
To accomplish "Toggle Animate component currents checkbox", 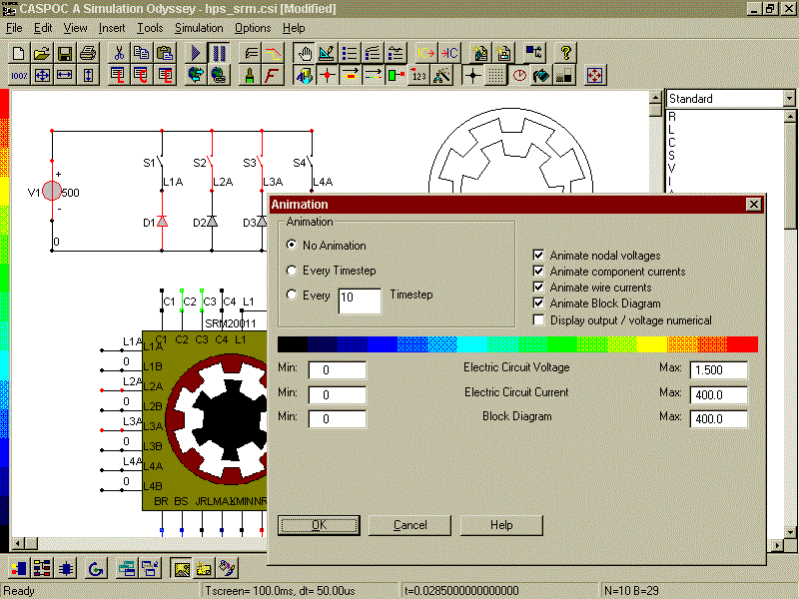I will (x=538, y=271).
